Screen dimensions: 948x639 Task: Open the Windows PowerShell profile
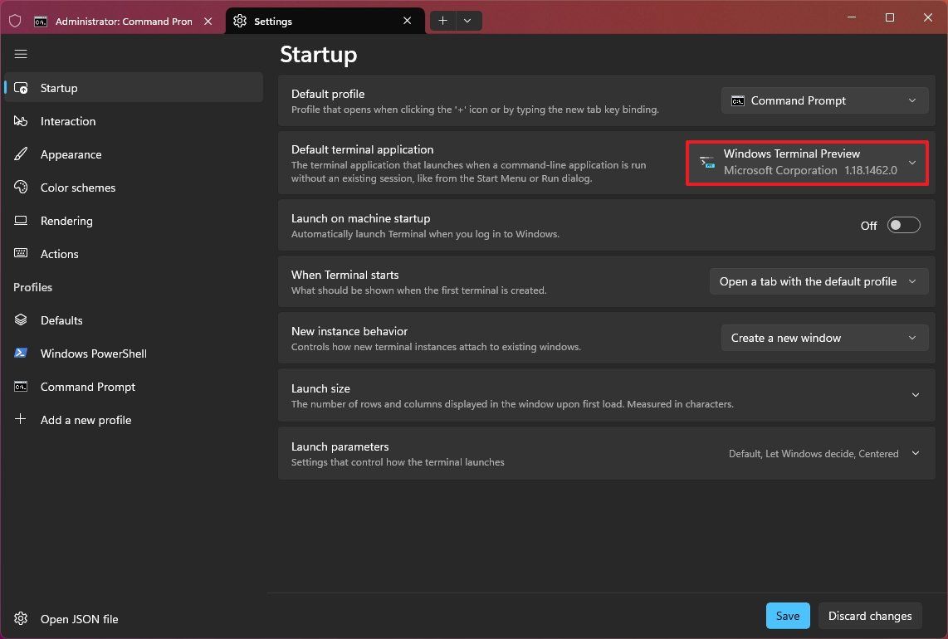click(93, 354)
